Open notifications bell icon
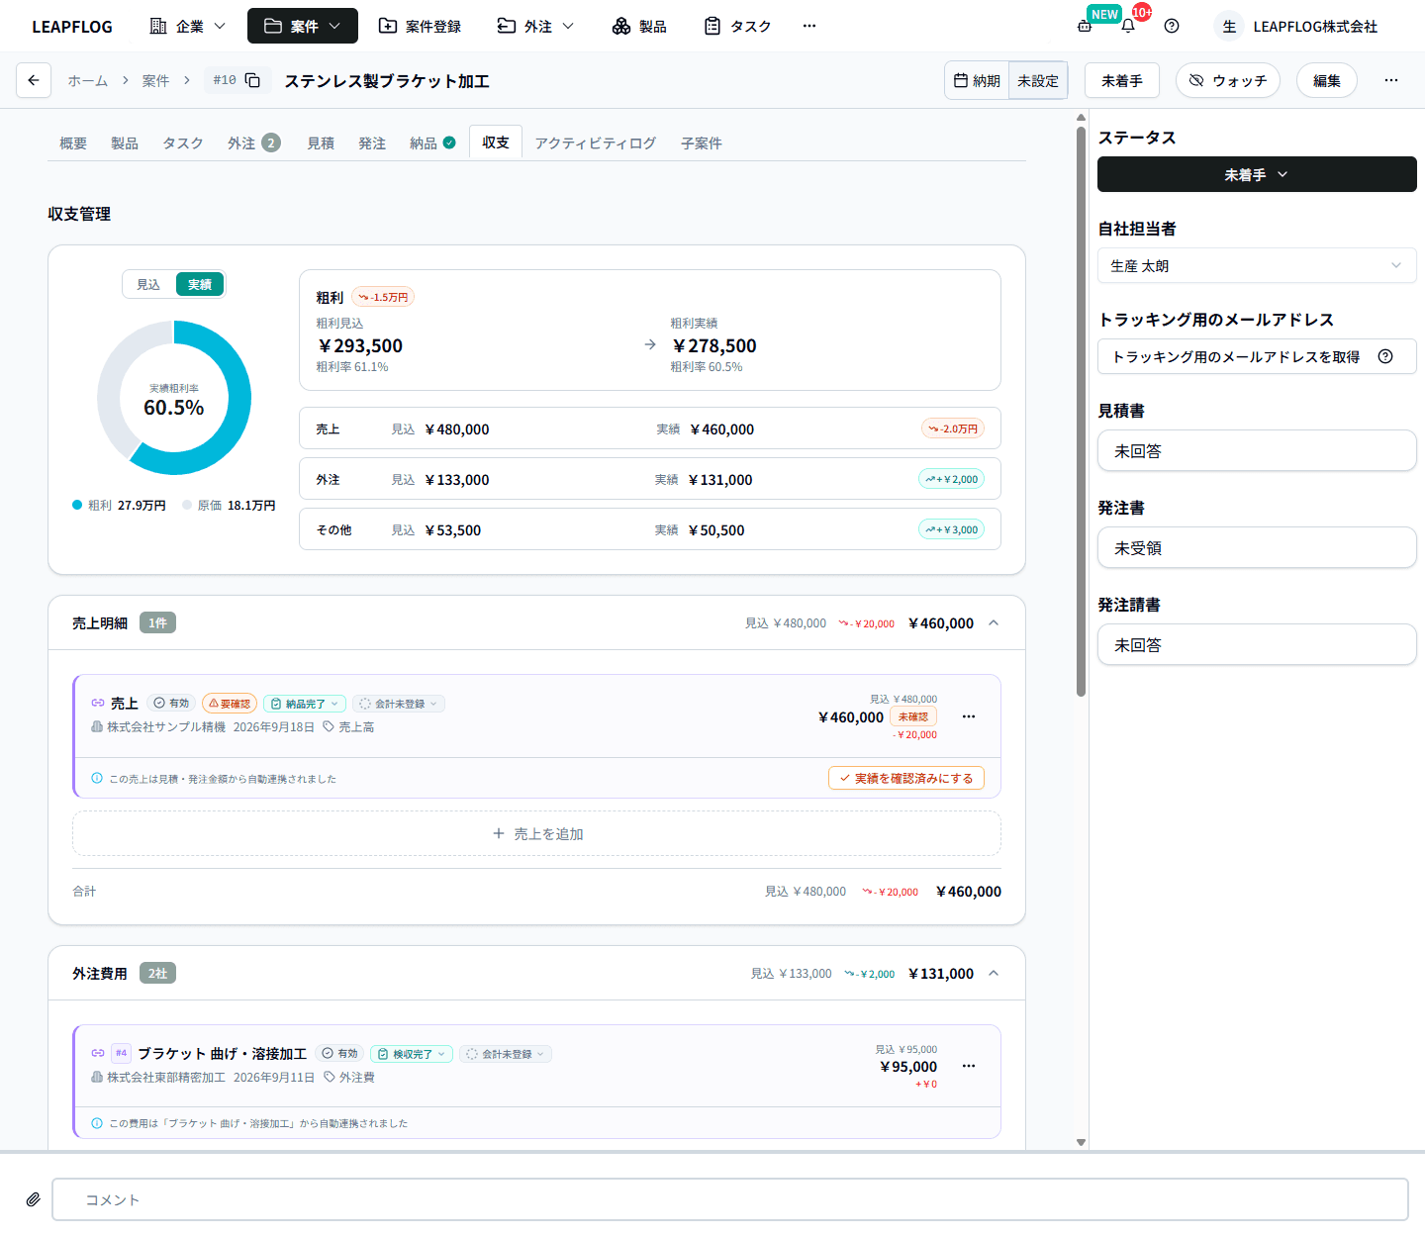The height and width of the screenshot is (1237, 1425). [x=1128, y=26]
